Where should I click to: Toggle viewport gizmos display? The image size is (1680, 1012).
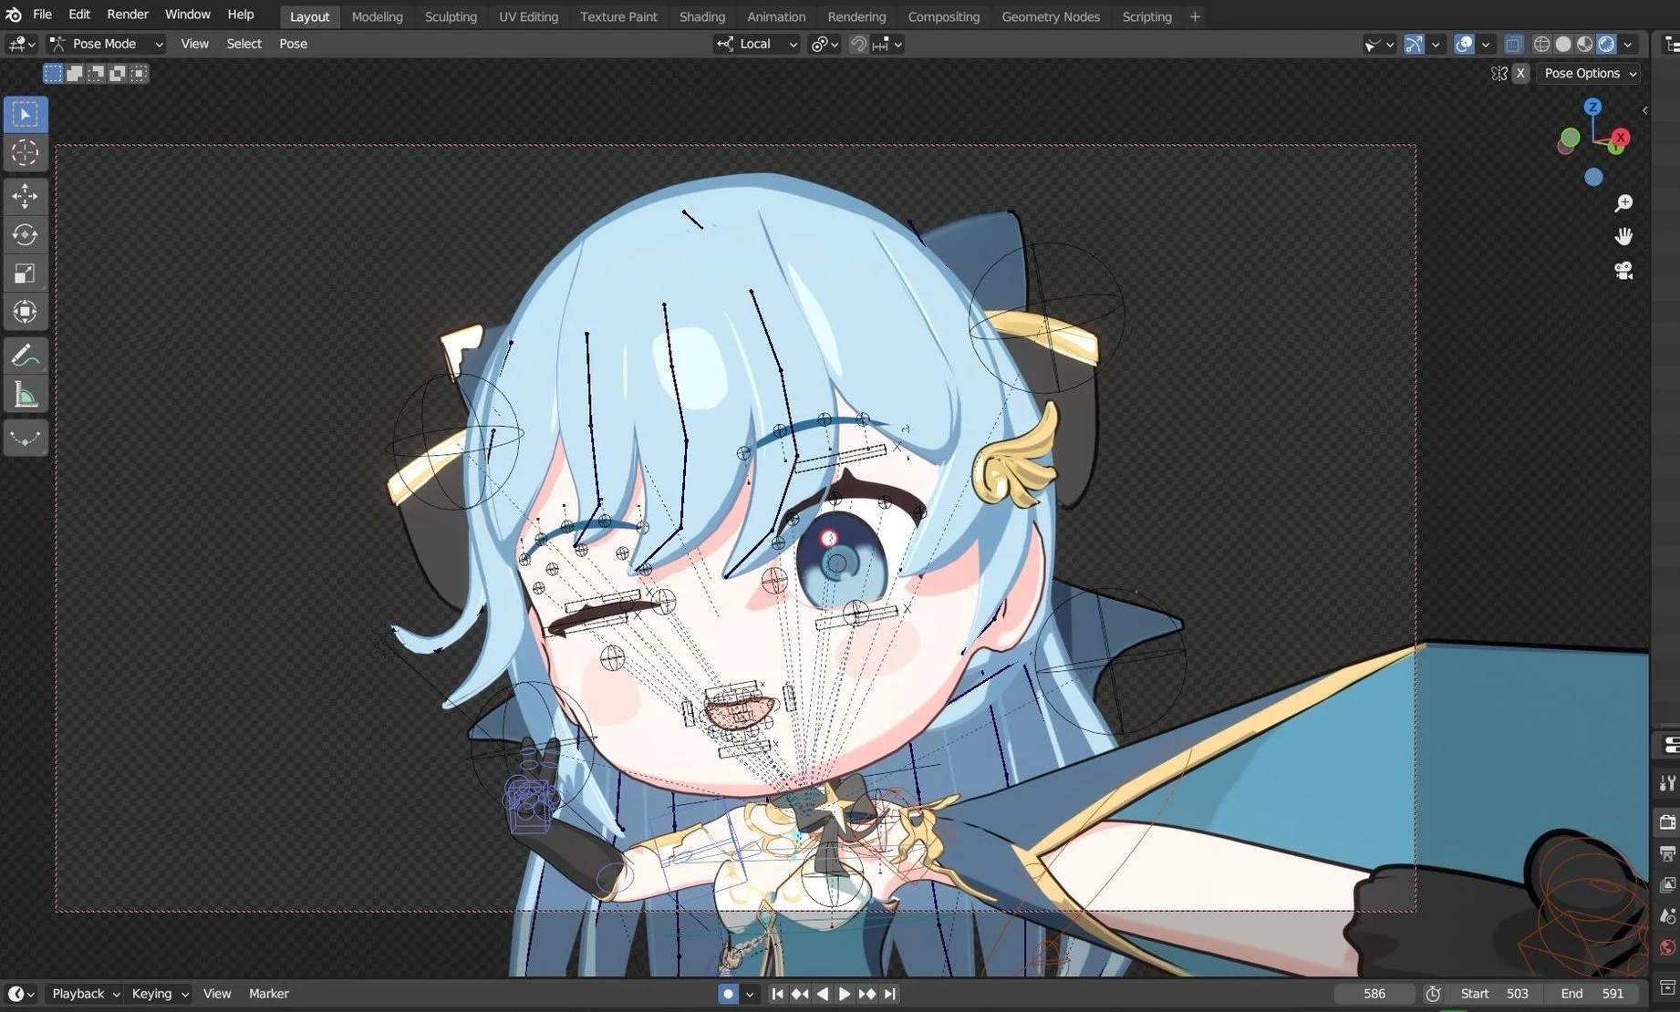tap(1414, 44)
